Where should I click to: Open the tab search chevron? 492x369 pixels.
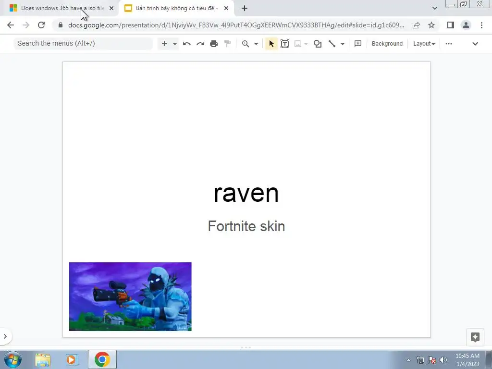pos(434,8)
